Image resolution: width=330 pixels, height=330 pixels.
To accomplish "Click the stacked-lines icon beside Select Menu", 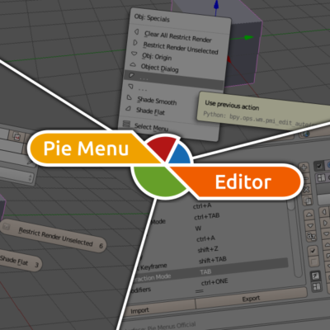I will click(126, 124).
